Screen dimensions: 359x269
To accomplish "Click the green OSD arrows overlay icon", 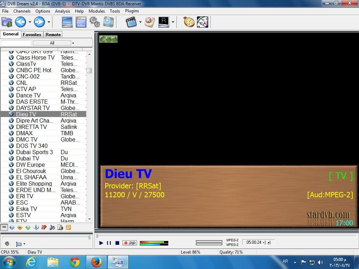I will coord(108,39).
